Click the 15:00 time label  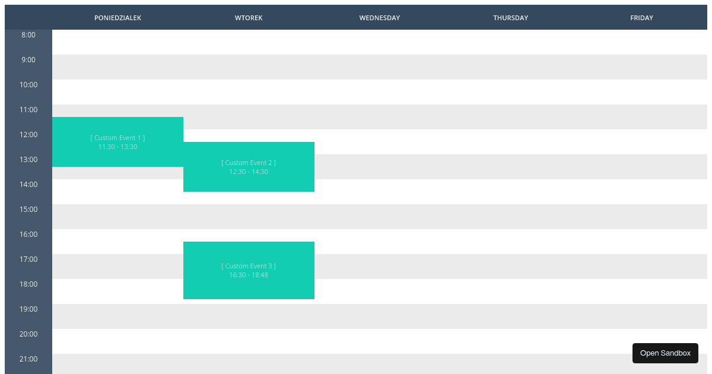pos(28,209)
